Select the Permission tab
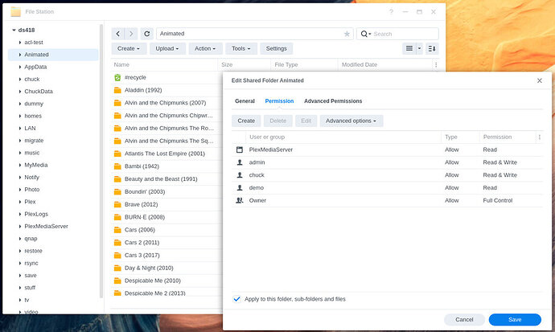This screenshot has width=555, height=332. (x=279, y=101)
